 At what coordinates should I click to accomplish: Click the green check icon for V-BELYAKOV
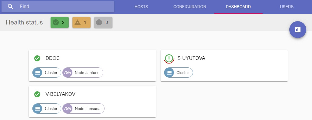pos(37,94)
